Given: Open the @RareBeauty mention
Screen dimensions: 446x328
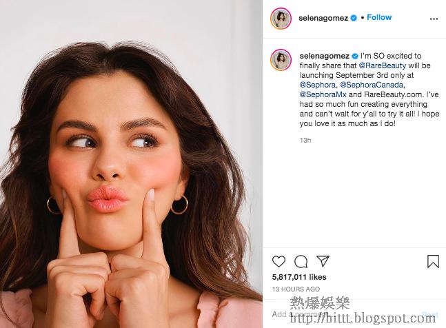Looking at the screenshot, I should click(x=383, y=65).
